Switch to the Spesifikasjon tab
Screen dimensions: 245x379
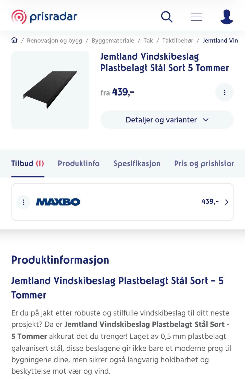point(137,163)
